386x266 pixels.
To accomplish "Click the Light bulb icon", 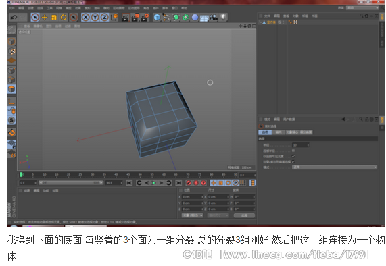I will click(x=223, y=17).
